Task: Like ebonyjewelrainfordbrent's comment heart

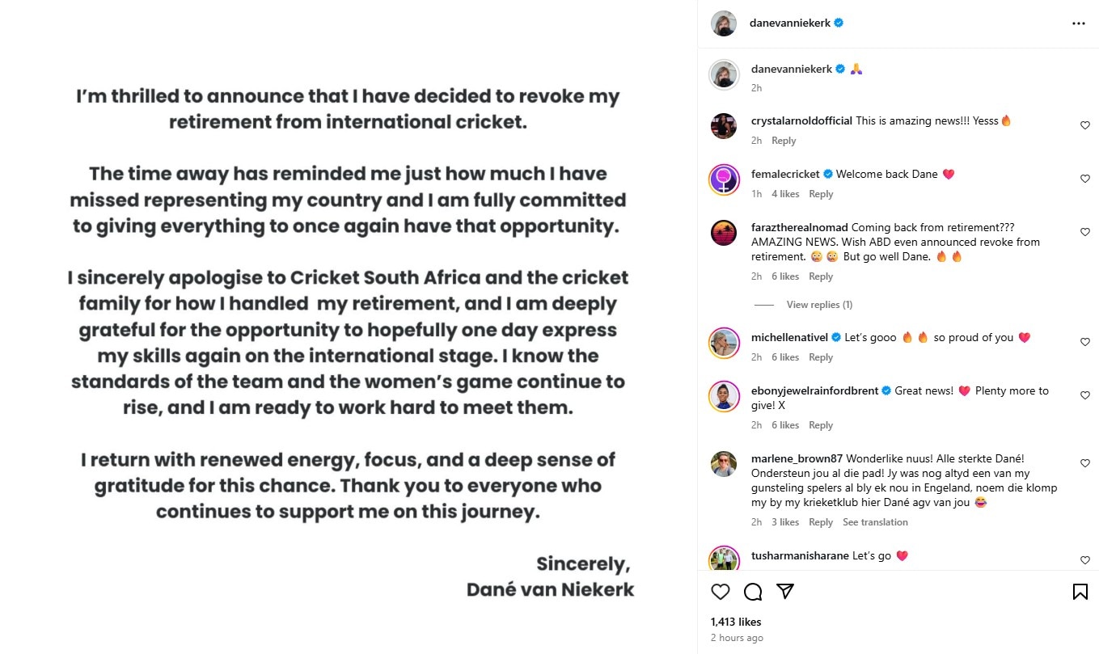Action: 1085,395
